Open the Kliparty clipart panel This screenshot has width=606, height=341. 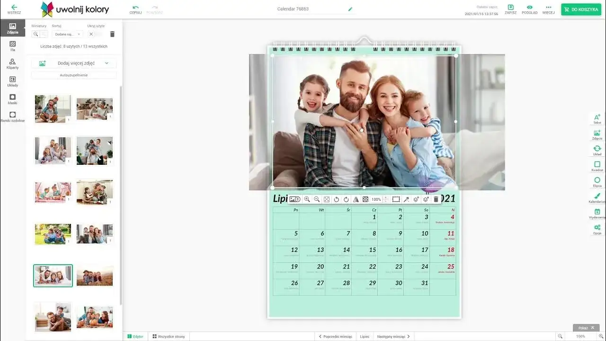coord(12,63)
